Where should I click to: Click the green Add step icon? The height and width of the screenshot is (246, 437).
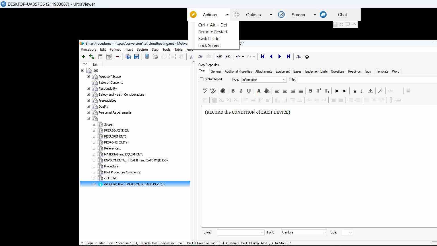point(83,57)
